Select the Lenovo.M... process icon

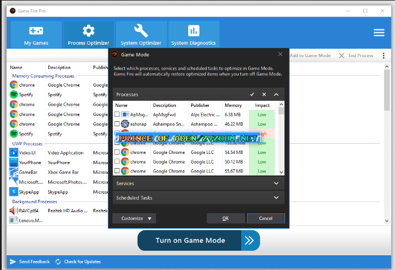pos(14,220)
